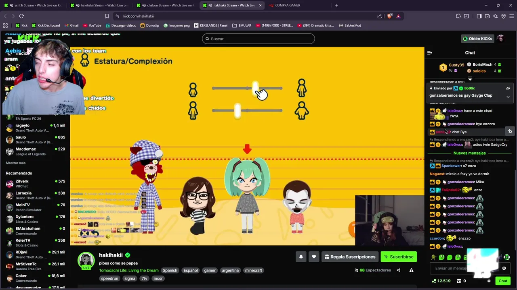Viewport: 517px width, 290px height.
Task: Send message with green Chat button
Action: tap(503, 281)
